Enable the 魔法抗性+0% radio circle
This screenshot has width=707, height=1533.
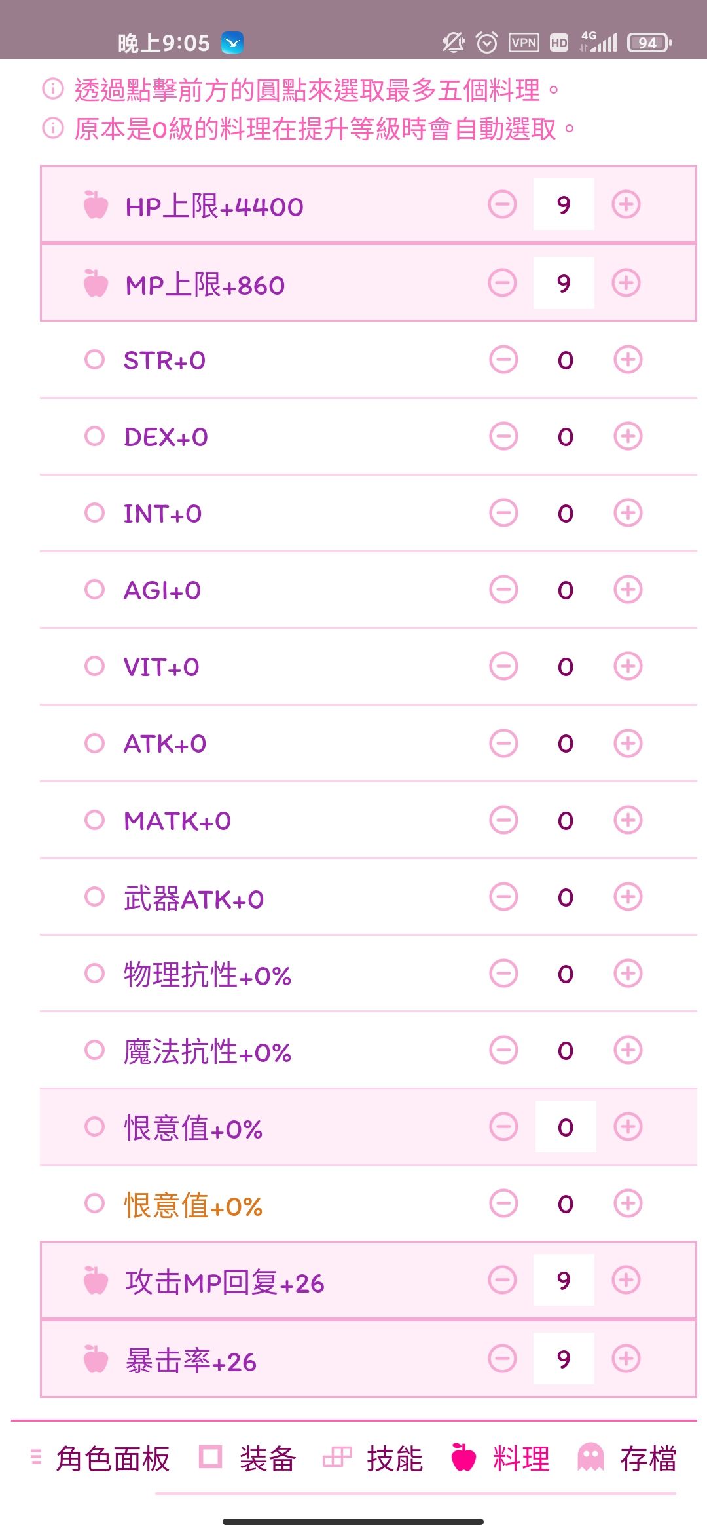95,1050
